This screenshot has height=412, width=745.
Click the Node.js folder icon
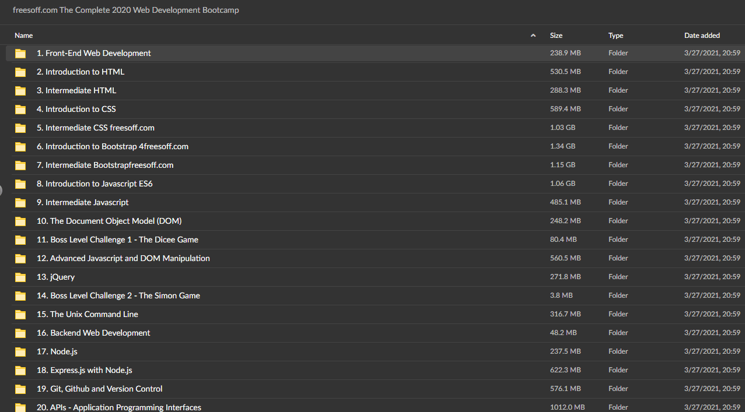click(21, 352)
